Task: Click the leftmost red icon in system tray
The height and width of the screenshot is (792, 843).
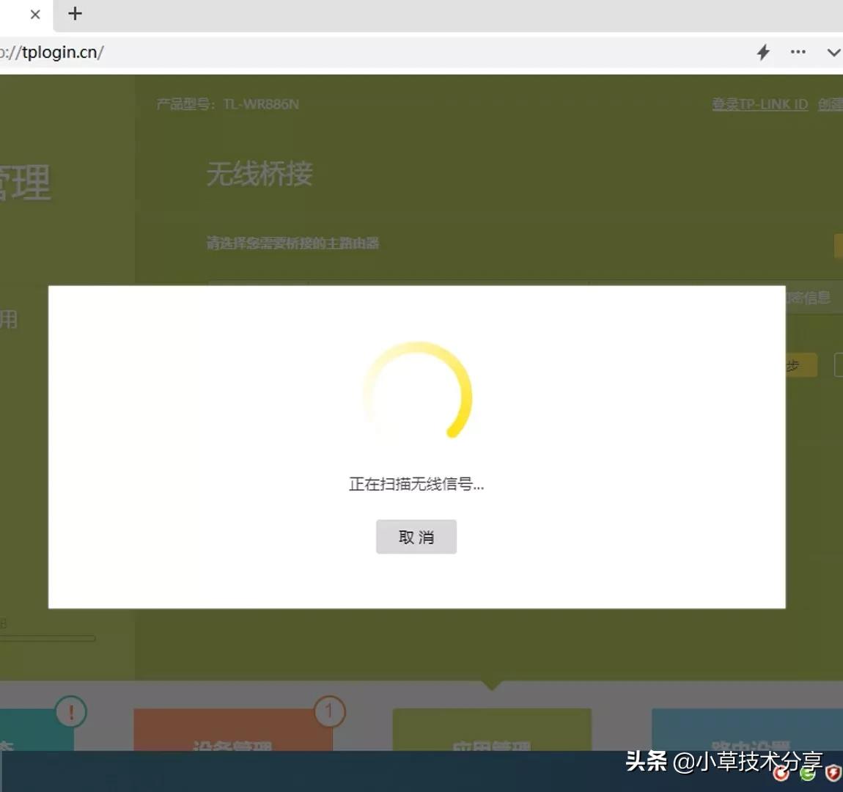Action: (x=781, y=774)
